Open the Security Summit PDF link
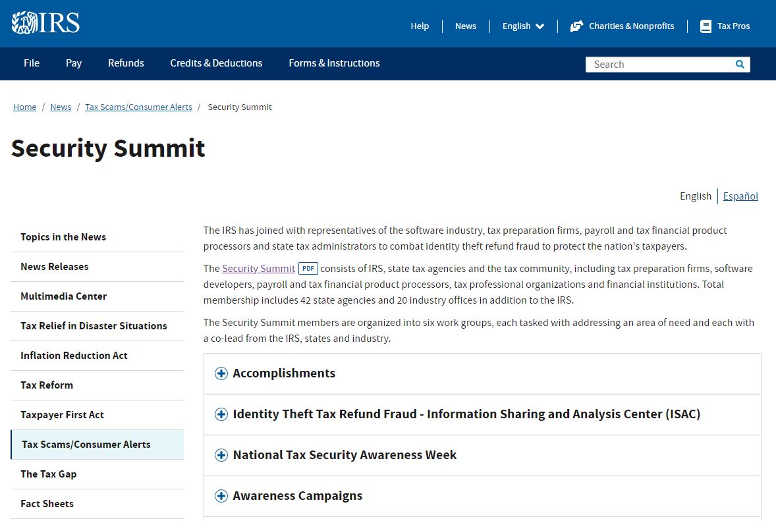The height and width of the screenshot is (521, 776). (258, 269)
